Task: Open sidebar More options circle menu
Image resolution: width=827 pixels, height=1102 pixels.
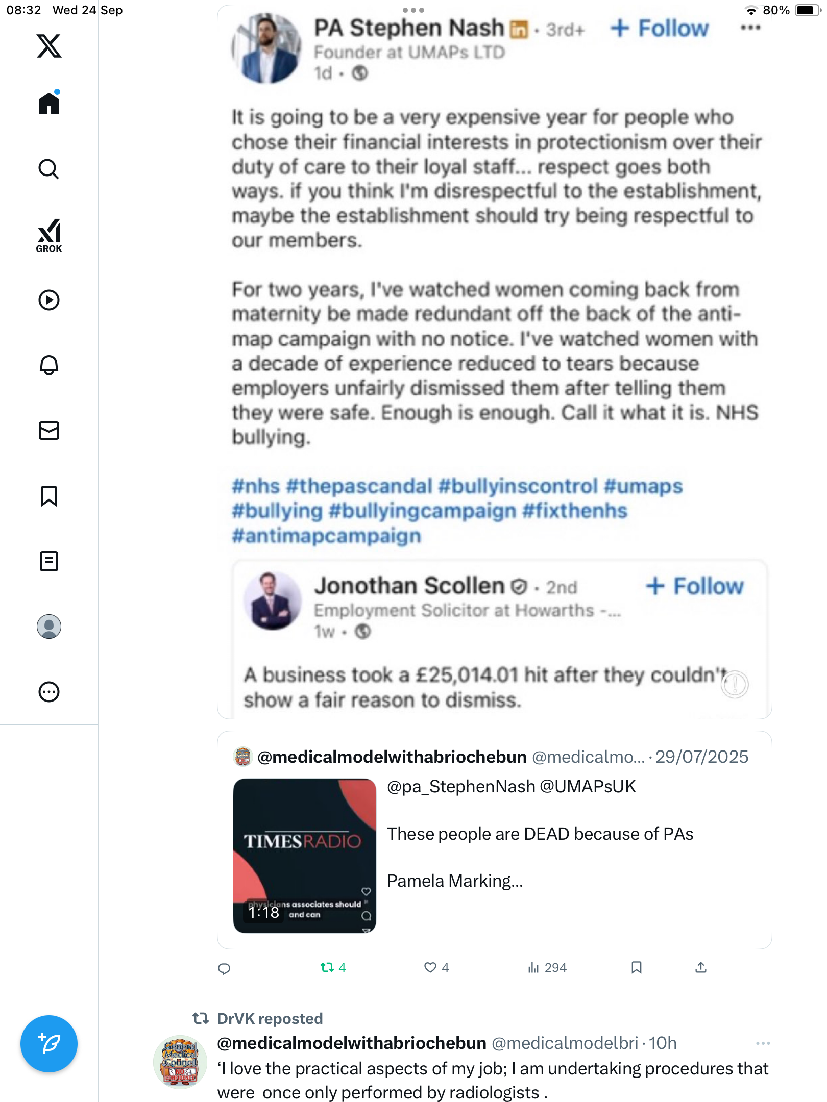Action: 49,692
